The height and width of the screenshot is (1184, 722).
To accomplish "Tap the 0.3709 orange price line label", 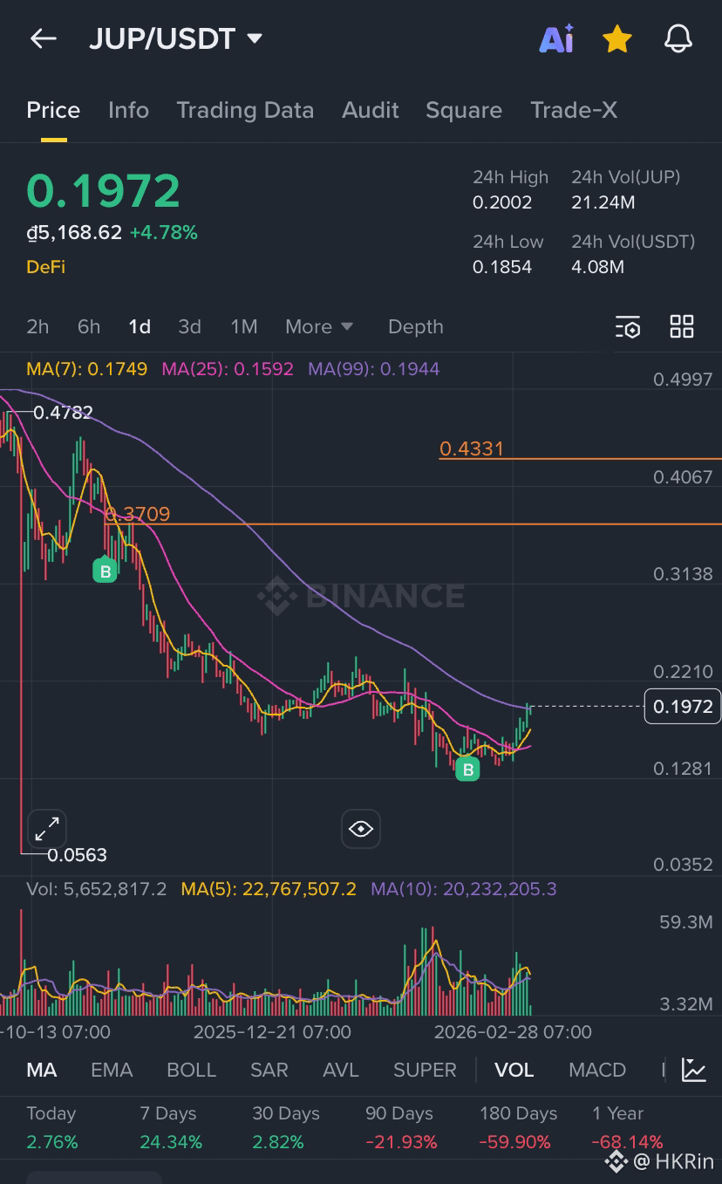I will click(x=138, y=514).
